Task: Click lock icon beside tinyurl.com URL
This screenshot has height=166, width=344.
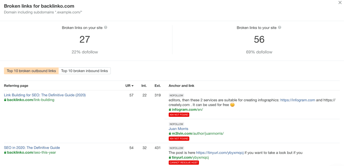Action: [x=170, y=157]
